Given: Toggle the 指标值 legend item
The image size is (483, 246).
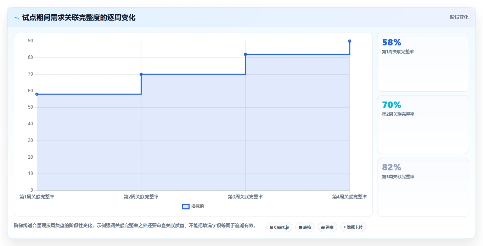Looking at the screenshot, I should [193, 206].
